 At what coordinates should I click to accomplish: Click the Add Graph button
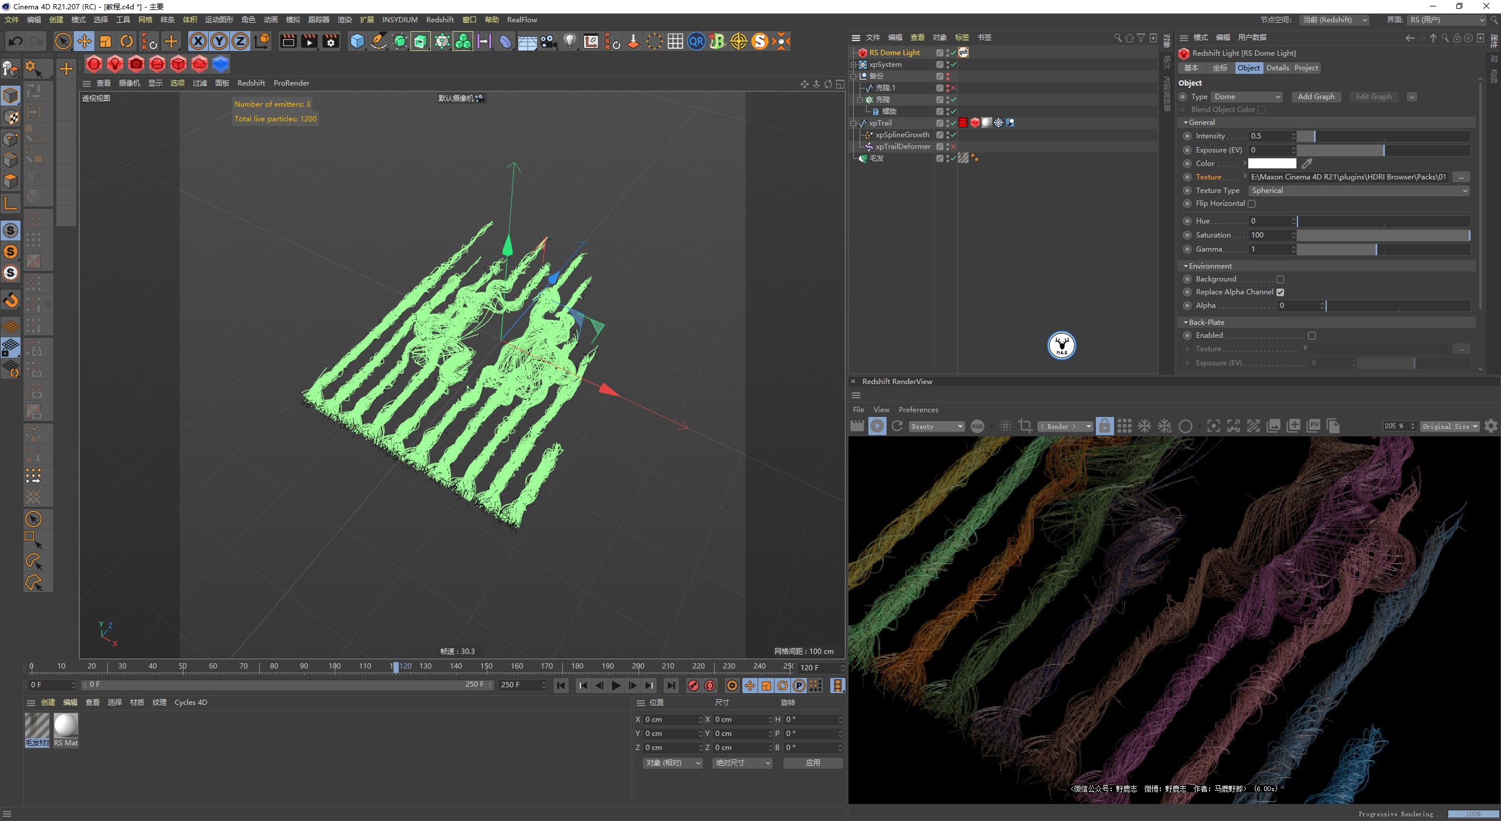click(1316, 97)
